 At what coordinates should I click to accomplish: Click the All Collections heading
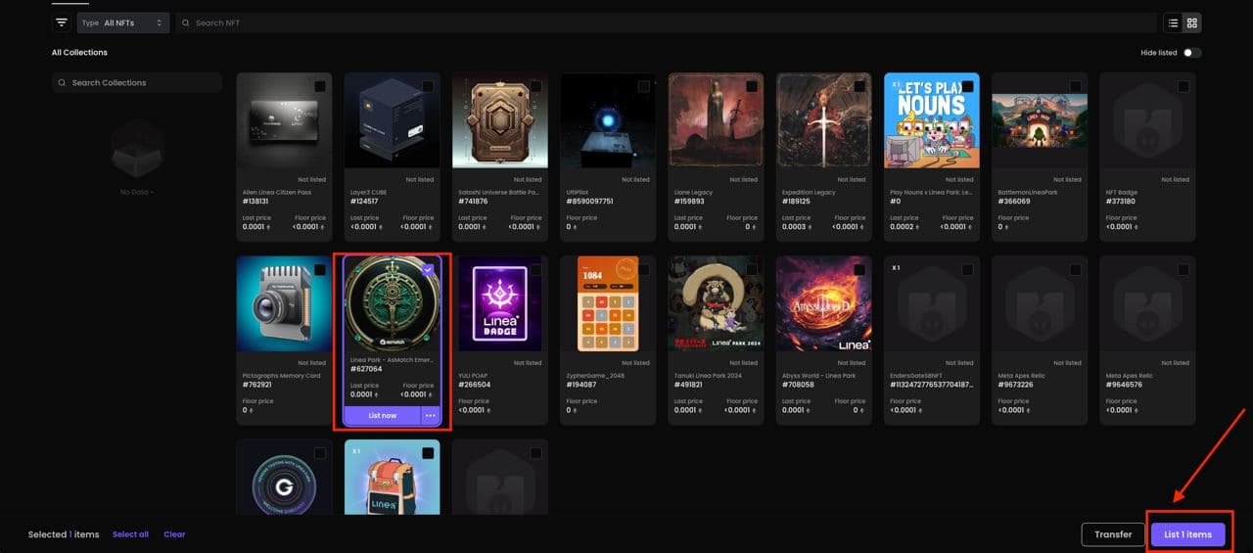pyautogui.click(x=79, y=53)
